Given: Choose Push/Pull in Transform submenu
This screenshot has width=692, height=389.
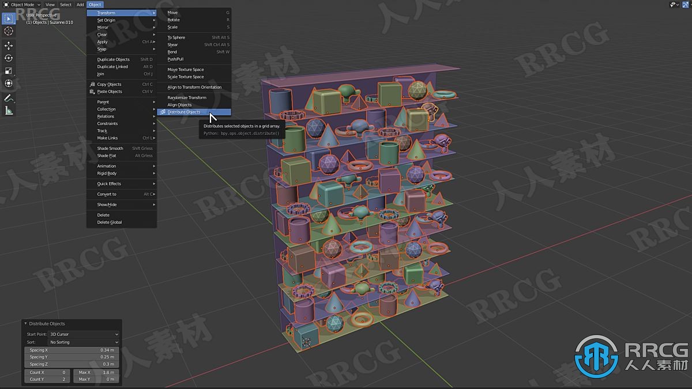Looking at the screenshot, I should [x=194, y=59].
